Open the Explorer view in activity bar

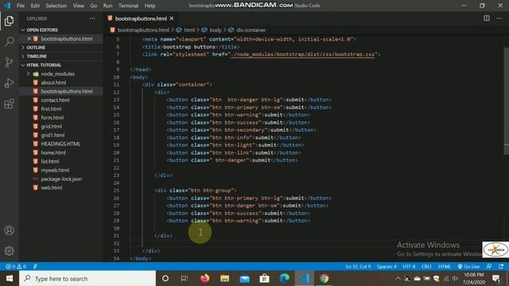coord(9,21)
